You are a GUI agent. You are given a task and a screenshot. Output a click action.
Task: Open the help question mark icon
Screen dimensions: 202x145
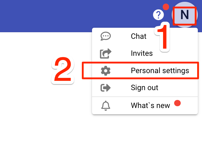pyautogui.click(x=158, y=15)
